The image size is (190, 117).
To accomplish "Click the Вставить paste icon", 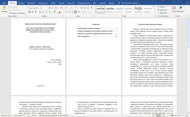I will [x=5, y=8].
